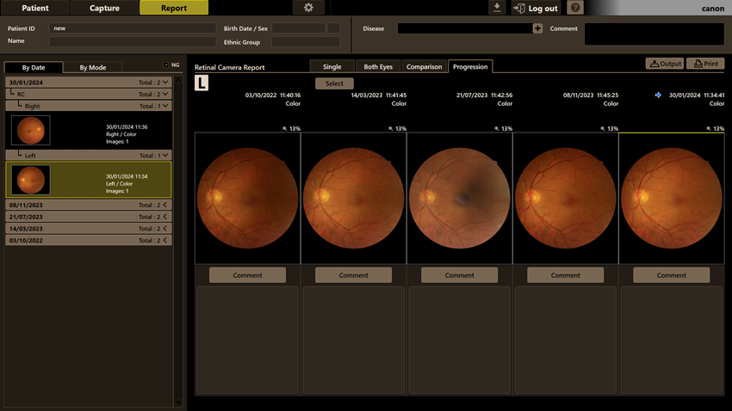Click the plus icon beside Disease field

pos(537,28)
